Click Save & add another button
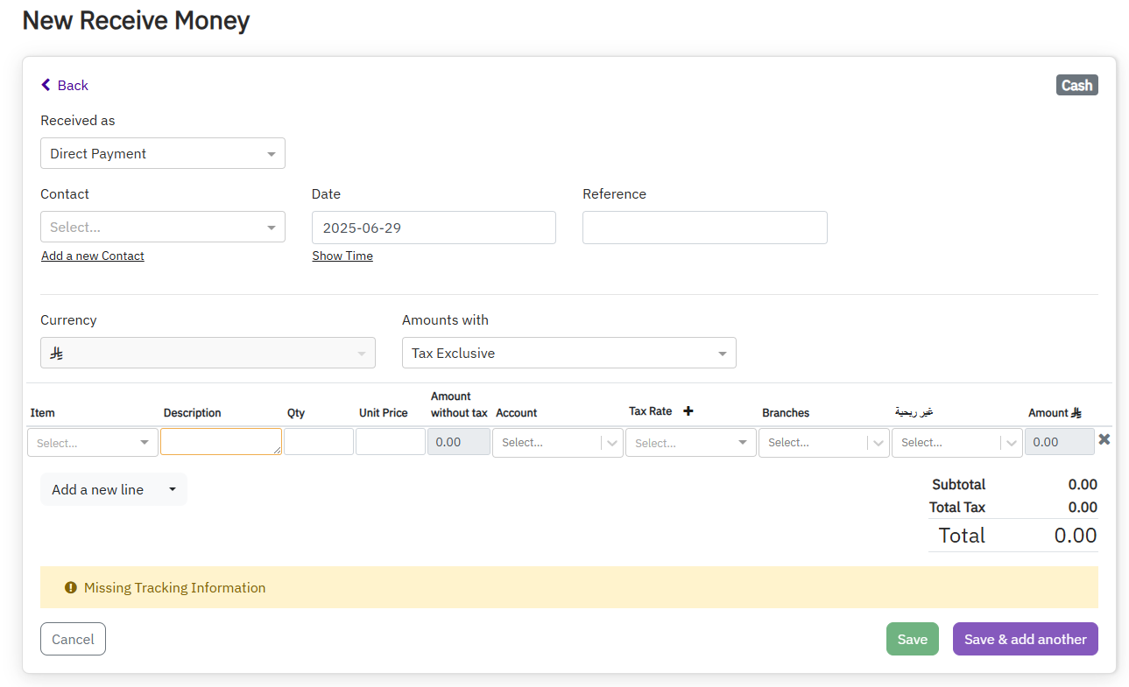Screen dimensions: 1129x687 click(1025, 639)
